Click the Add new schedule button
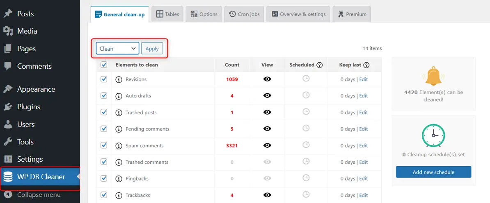This screenshot has width=490, height=203. (x=433, y=172)
